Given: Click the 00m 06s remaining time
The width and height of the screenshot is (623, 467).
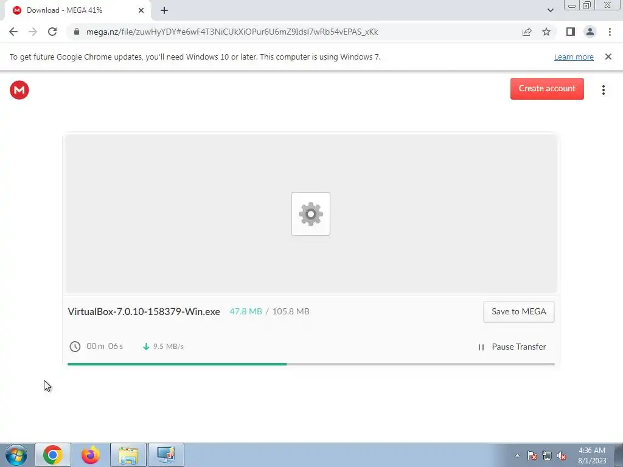Looking at the screenshot, I should [x=105, y=346].
